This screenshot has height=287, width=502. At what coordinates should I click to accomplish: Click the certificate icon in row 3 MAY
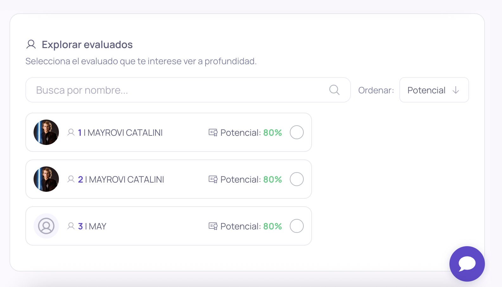[213, 226]
